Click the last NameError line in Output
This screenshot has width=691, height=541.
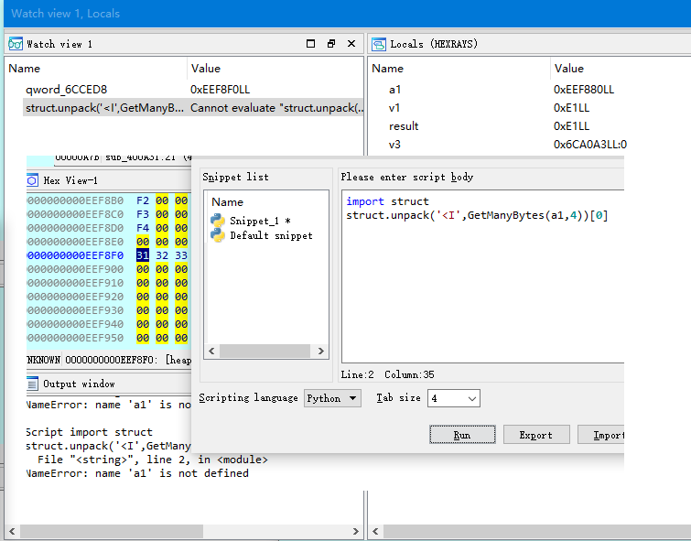137,473
